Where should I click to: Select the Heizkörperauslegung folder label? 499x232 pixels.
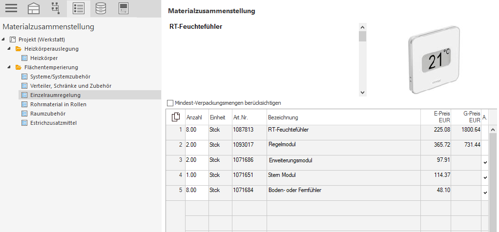[x=52, y=49]
